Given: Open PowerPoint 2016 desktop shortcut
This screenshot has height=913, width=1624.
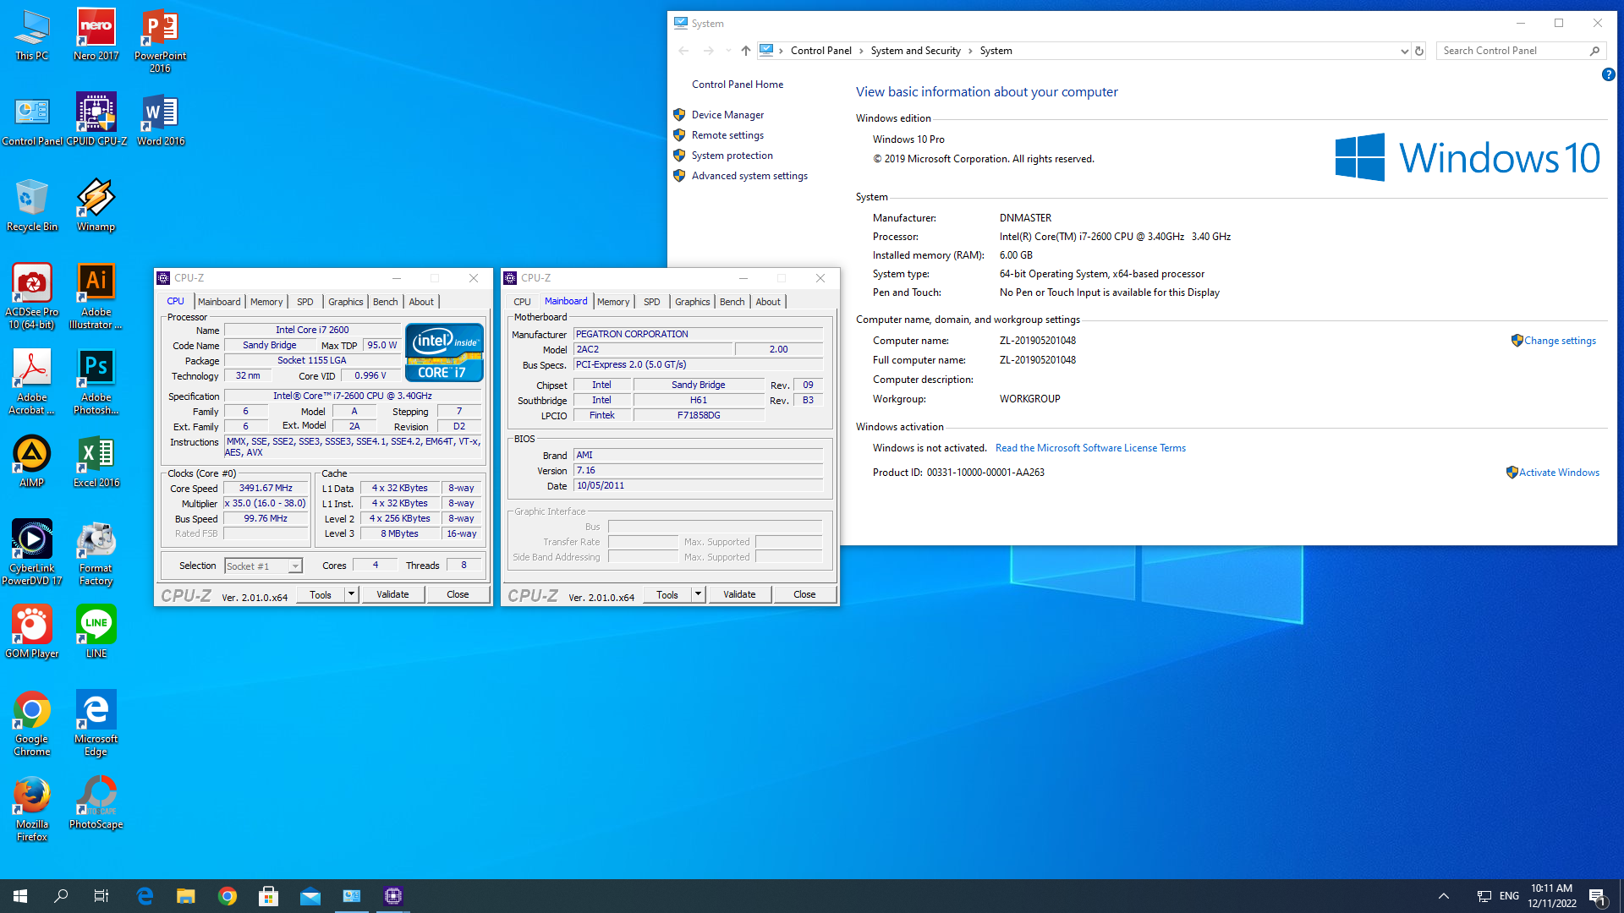Looking at the screenshot, I should [161, 41].
